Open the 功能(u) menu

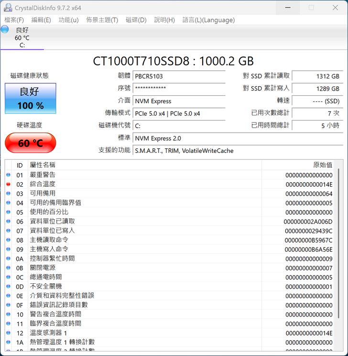click(x=68, y=20)
